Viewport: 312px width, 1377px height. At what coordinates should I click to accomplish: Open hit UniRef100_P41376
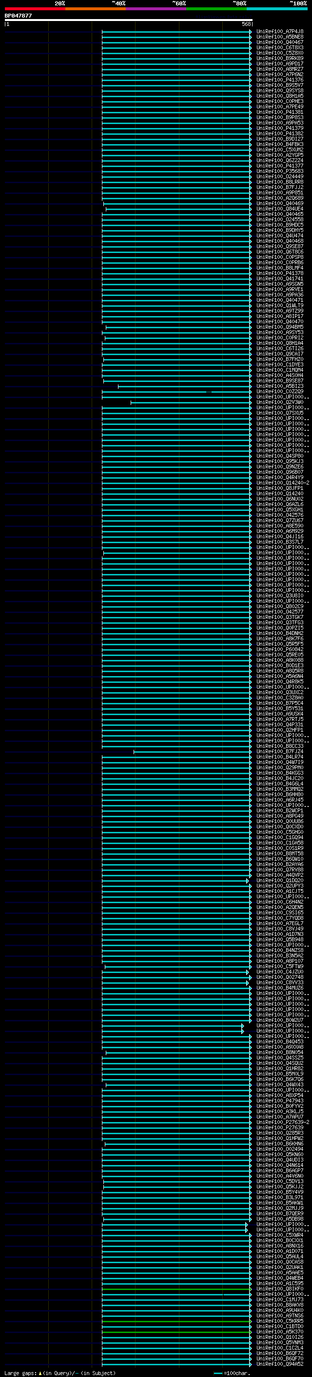[279, 80]
